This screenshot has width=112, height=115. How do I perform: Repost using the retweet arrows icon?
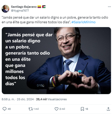click(x=31, y=109)
